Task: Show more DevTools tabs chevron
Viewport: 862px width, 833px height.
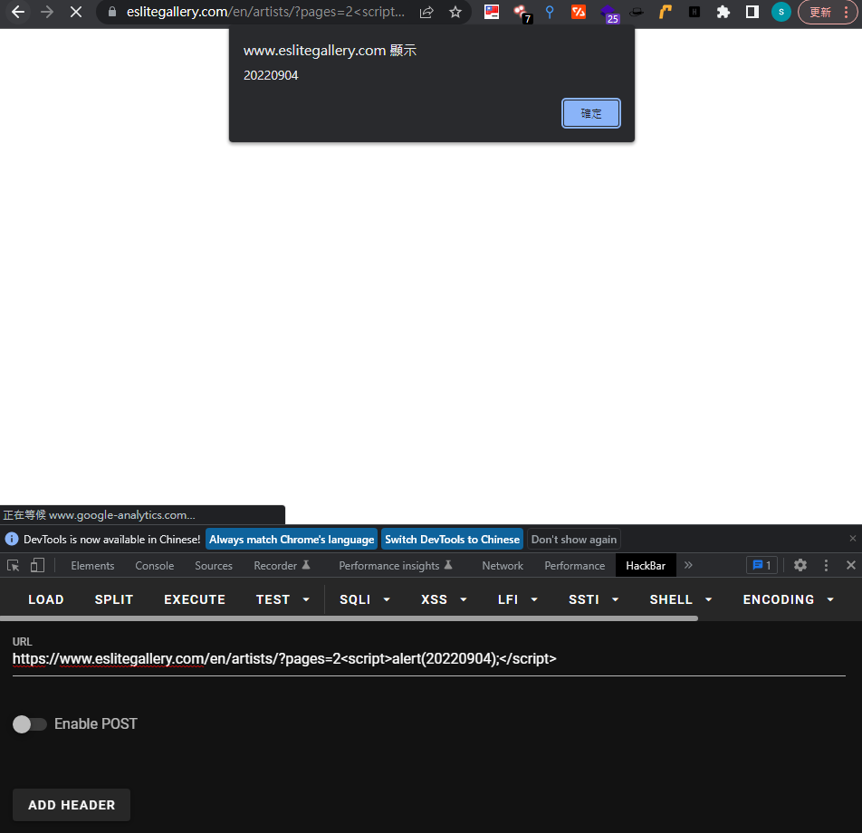Action: 688,565
